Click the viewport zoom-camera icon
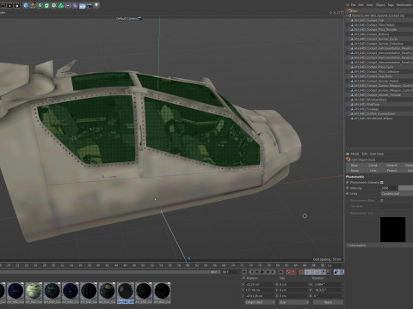 [x=335, y=13]
